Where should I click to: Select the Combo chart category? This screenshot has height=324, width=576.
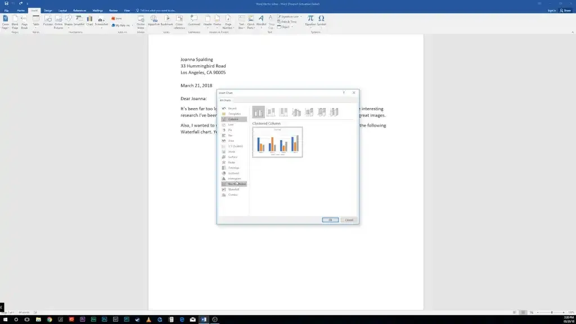click(233, 195)
